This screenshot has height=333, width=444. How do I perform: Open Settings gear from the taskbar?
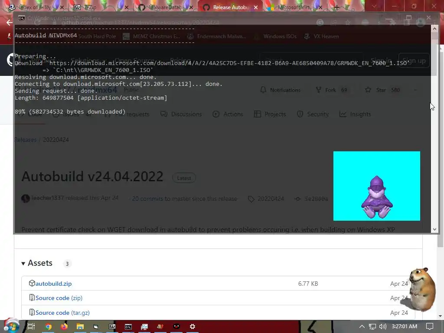click(192, 326)
